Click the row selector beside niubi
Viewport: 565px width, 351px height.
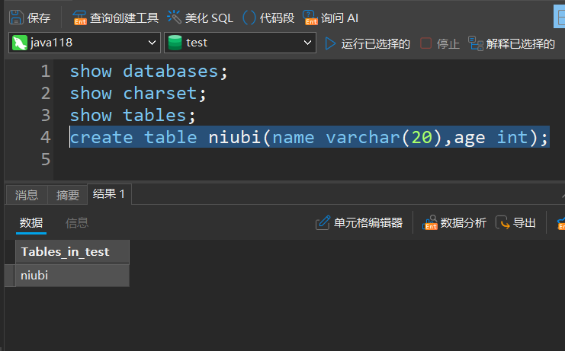pyautogui.click(x=10, y=276)
